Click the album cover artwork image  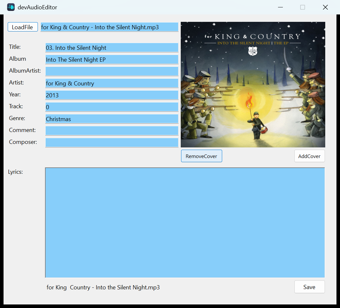[253, 84]
